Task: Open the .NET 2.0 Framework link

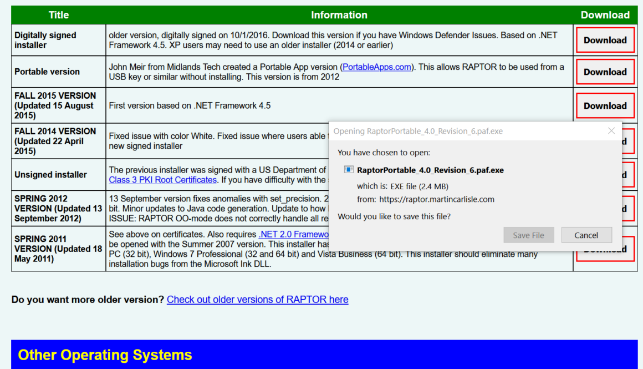Action: pyautogui.click(x=294, y=234)
